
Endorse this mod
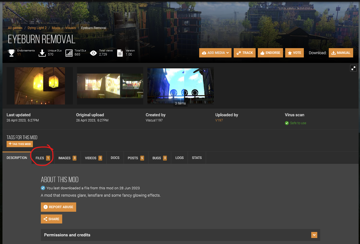pyautogui.click(x=270, y=53)
